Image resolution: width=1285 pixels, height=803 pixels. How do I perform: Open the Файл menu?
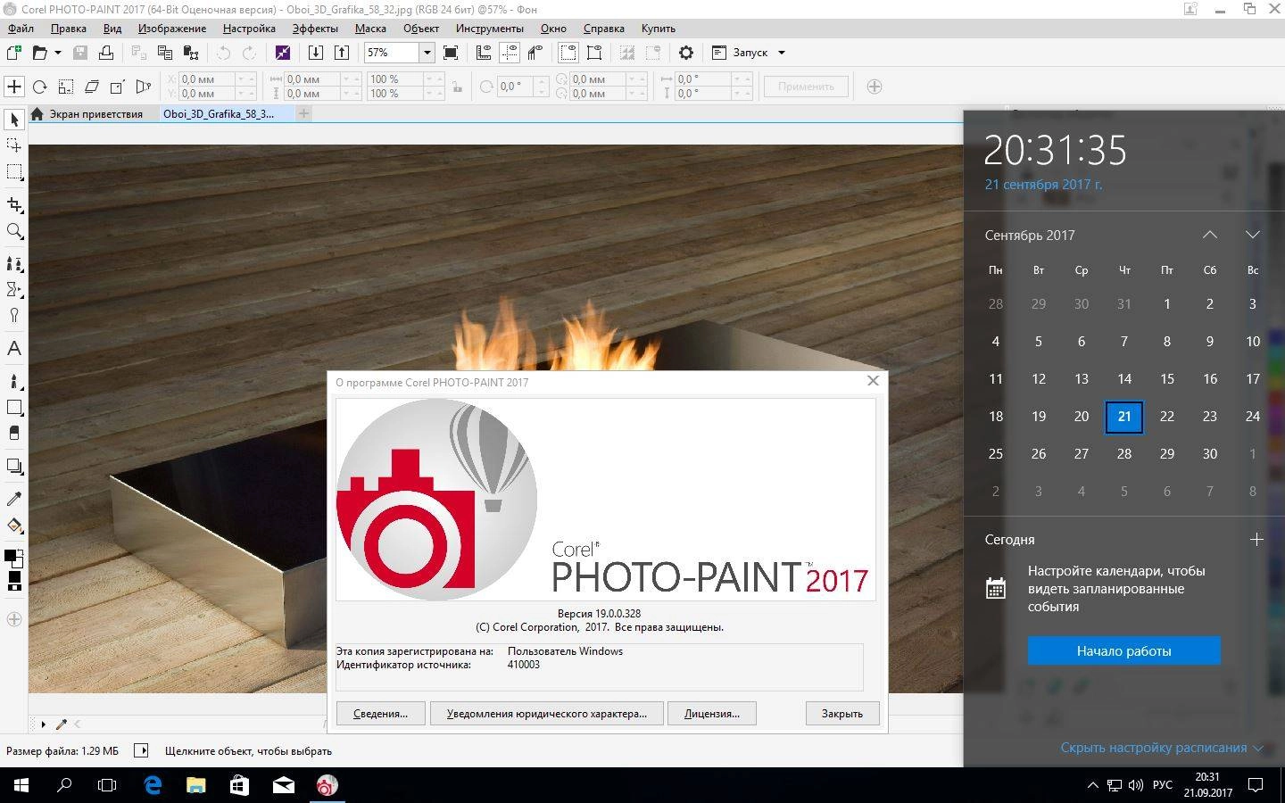point(21,28)
